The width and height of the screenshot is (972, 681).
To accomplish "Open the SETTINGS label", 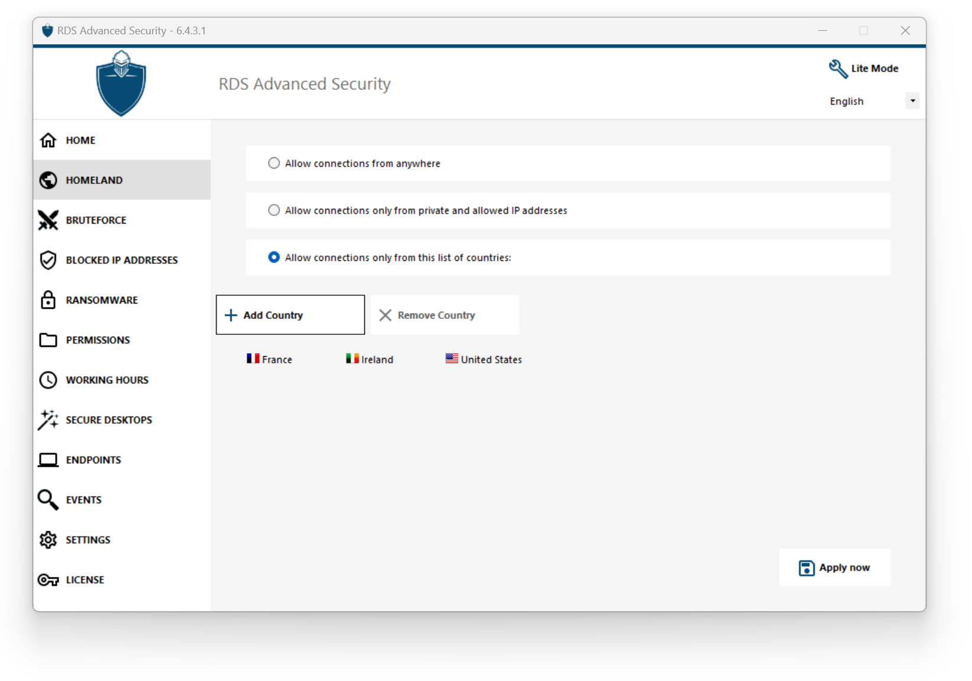I will [88, 540].
